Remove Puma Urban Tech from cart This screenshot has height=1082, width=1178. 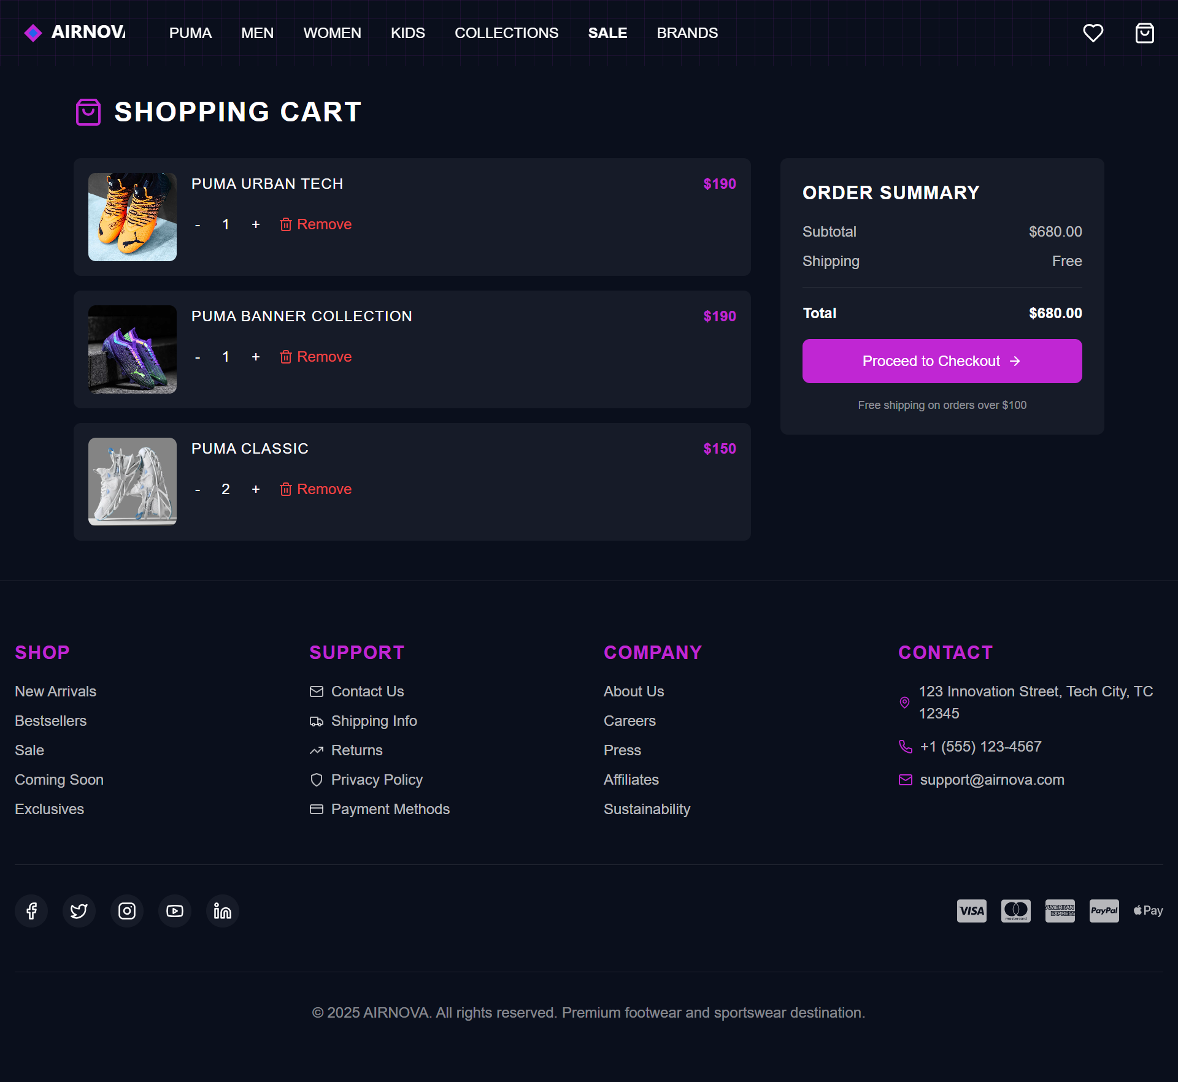316,224
